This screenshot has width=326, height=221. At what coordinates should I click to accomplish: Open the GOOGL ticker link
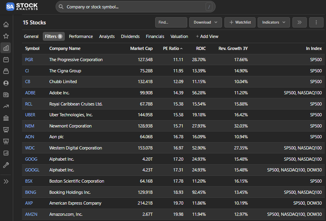[32, 170]
